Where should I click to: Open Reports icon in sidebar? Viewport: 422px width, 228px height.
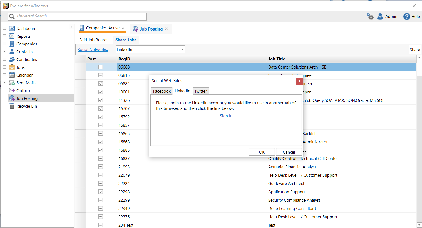tap(12, 36)
